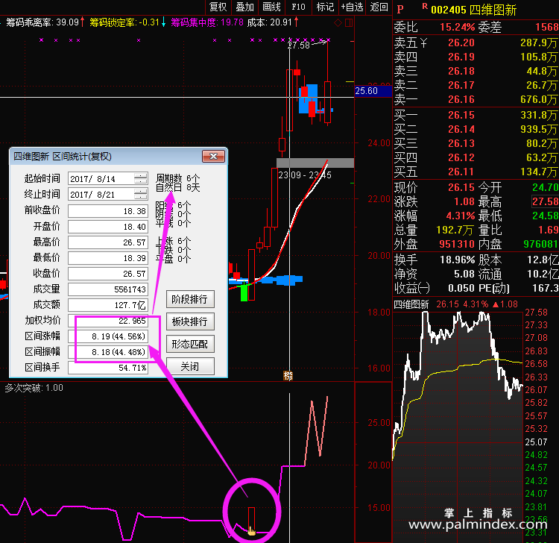
Task: Click the 换手 value 18.96%
Action: (x=458, y=260)
